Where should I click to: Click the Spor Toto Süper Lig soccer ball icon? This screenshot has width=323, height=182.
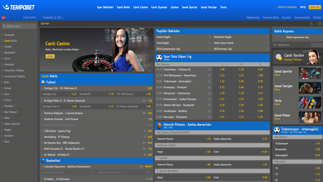(x=159, y=58)
